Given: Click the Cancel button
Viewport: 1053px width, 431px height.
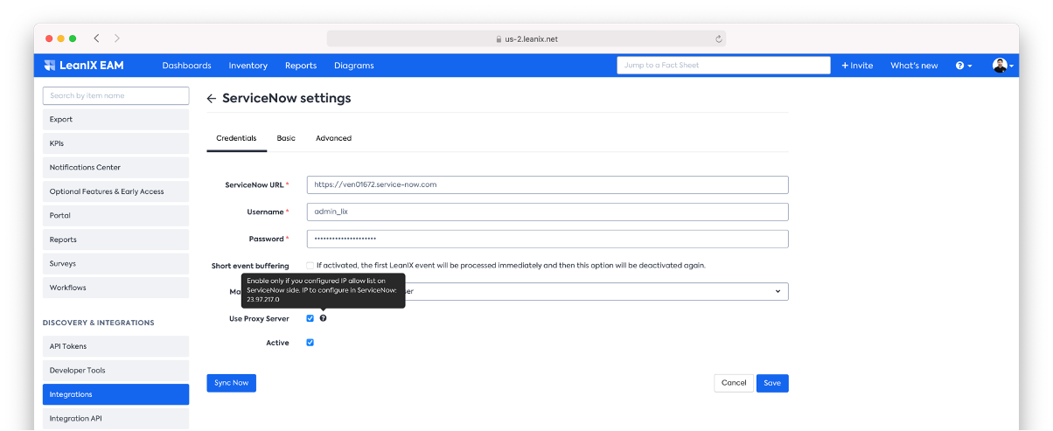Looking at the screenshot, I should point(734,383).
